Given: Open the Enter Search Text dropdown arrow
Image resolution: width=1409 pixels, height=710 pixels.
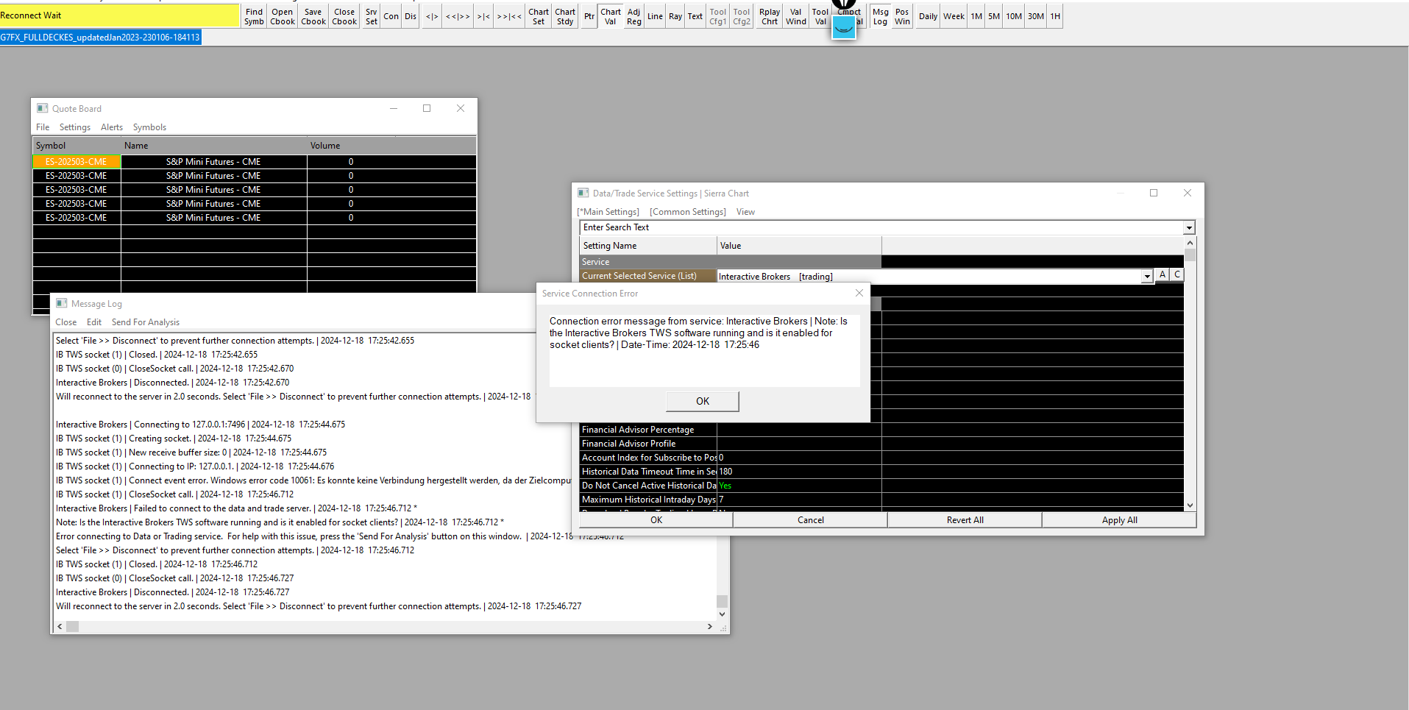Looking at the screenshot, I should (1189, 228).
